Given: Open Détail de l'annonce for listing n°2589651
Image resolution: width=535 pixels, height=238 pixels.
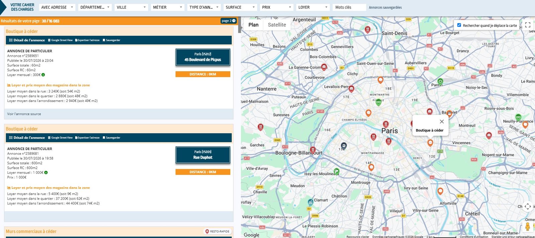Looking at the screenshot, I should point(27,40).
